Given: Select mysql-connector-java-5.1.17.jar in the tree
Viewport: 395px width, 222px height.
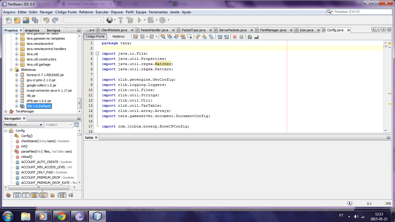Looking at the screenshot, I should coord(49,90).
